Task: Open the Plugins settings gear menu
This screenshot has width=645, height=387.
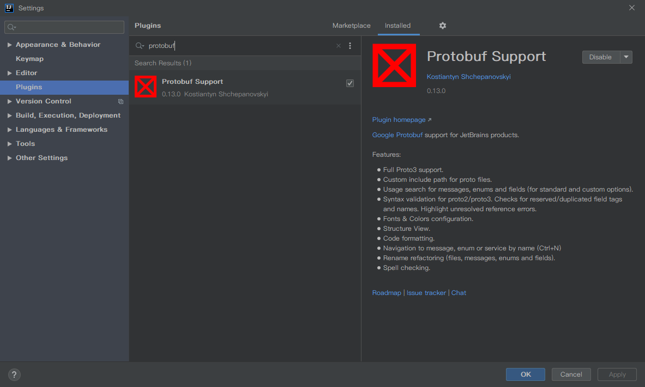Action: point(442,26)
